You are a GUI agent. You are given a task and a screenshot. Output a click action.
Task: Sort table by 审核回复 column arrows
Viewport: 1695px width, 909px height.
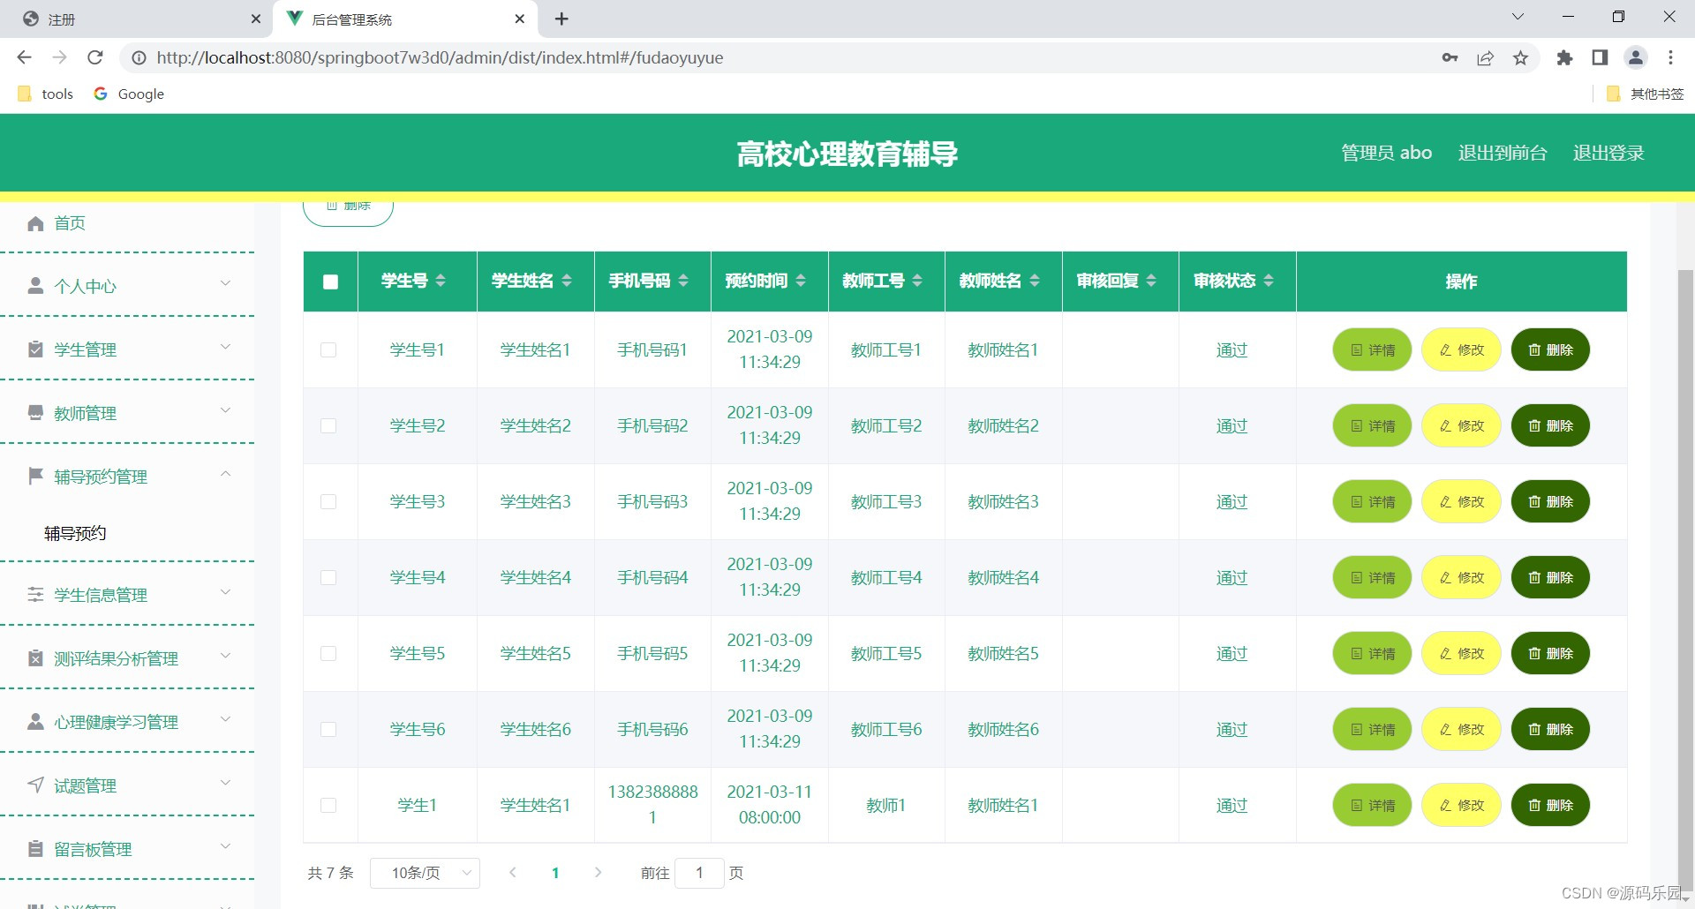1151,281
